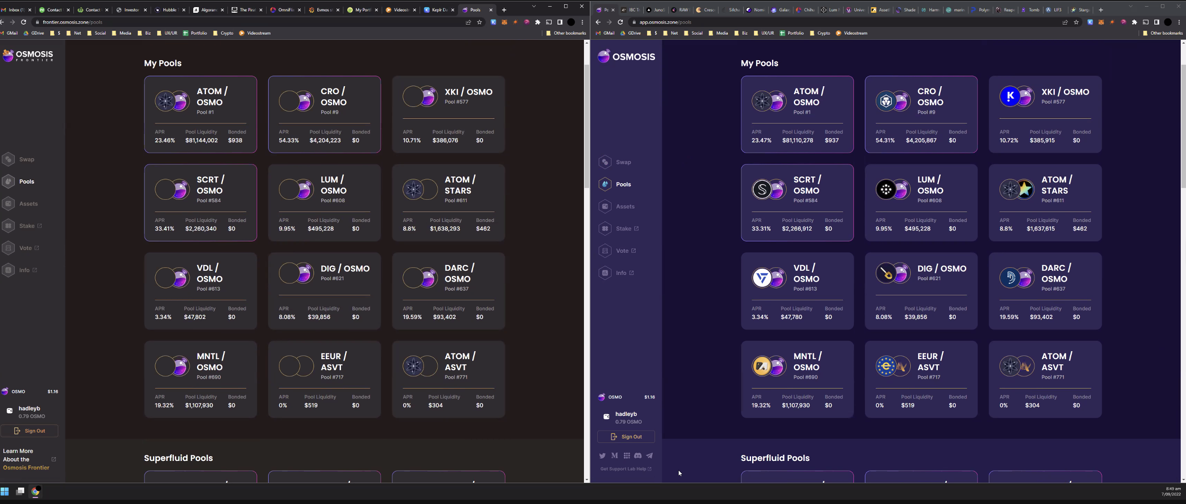Expand the browser tab search chevron
This screenshot has width=1186, height=504.
(x=534, y=7)
